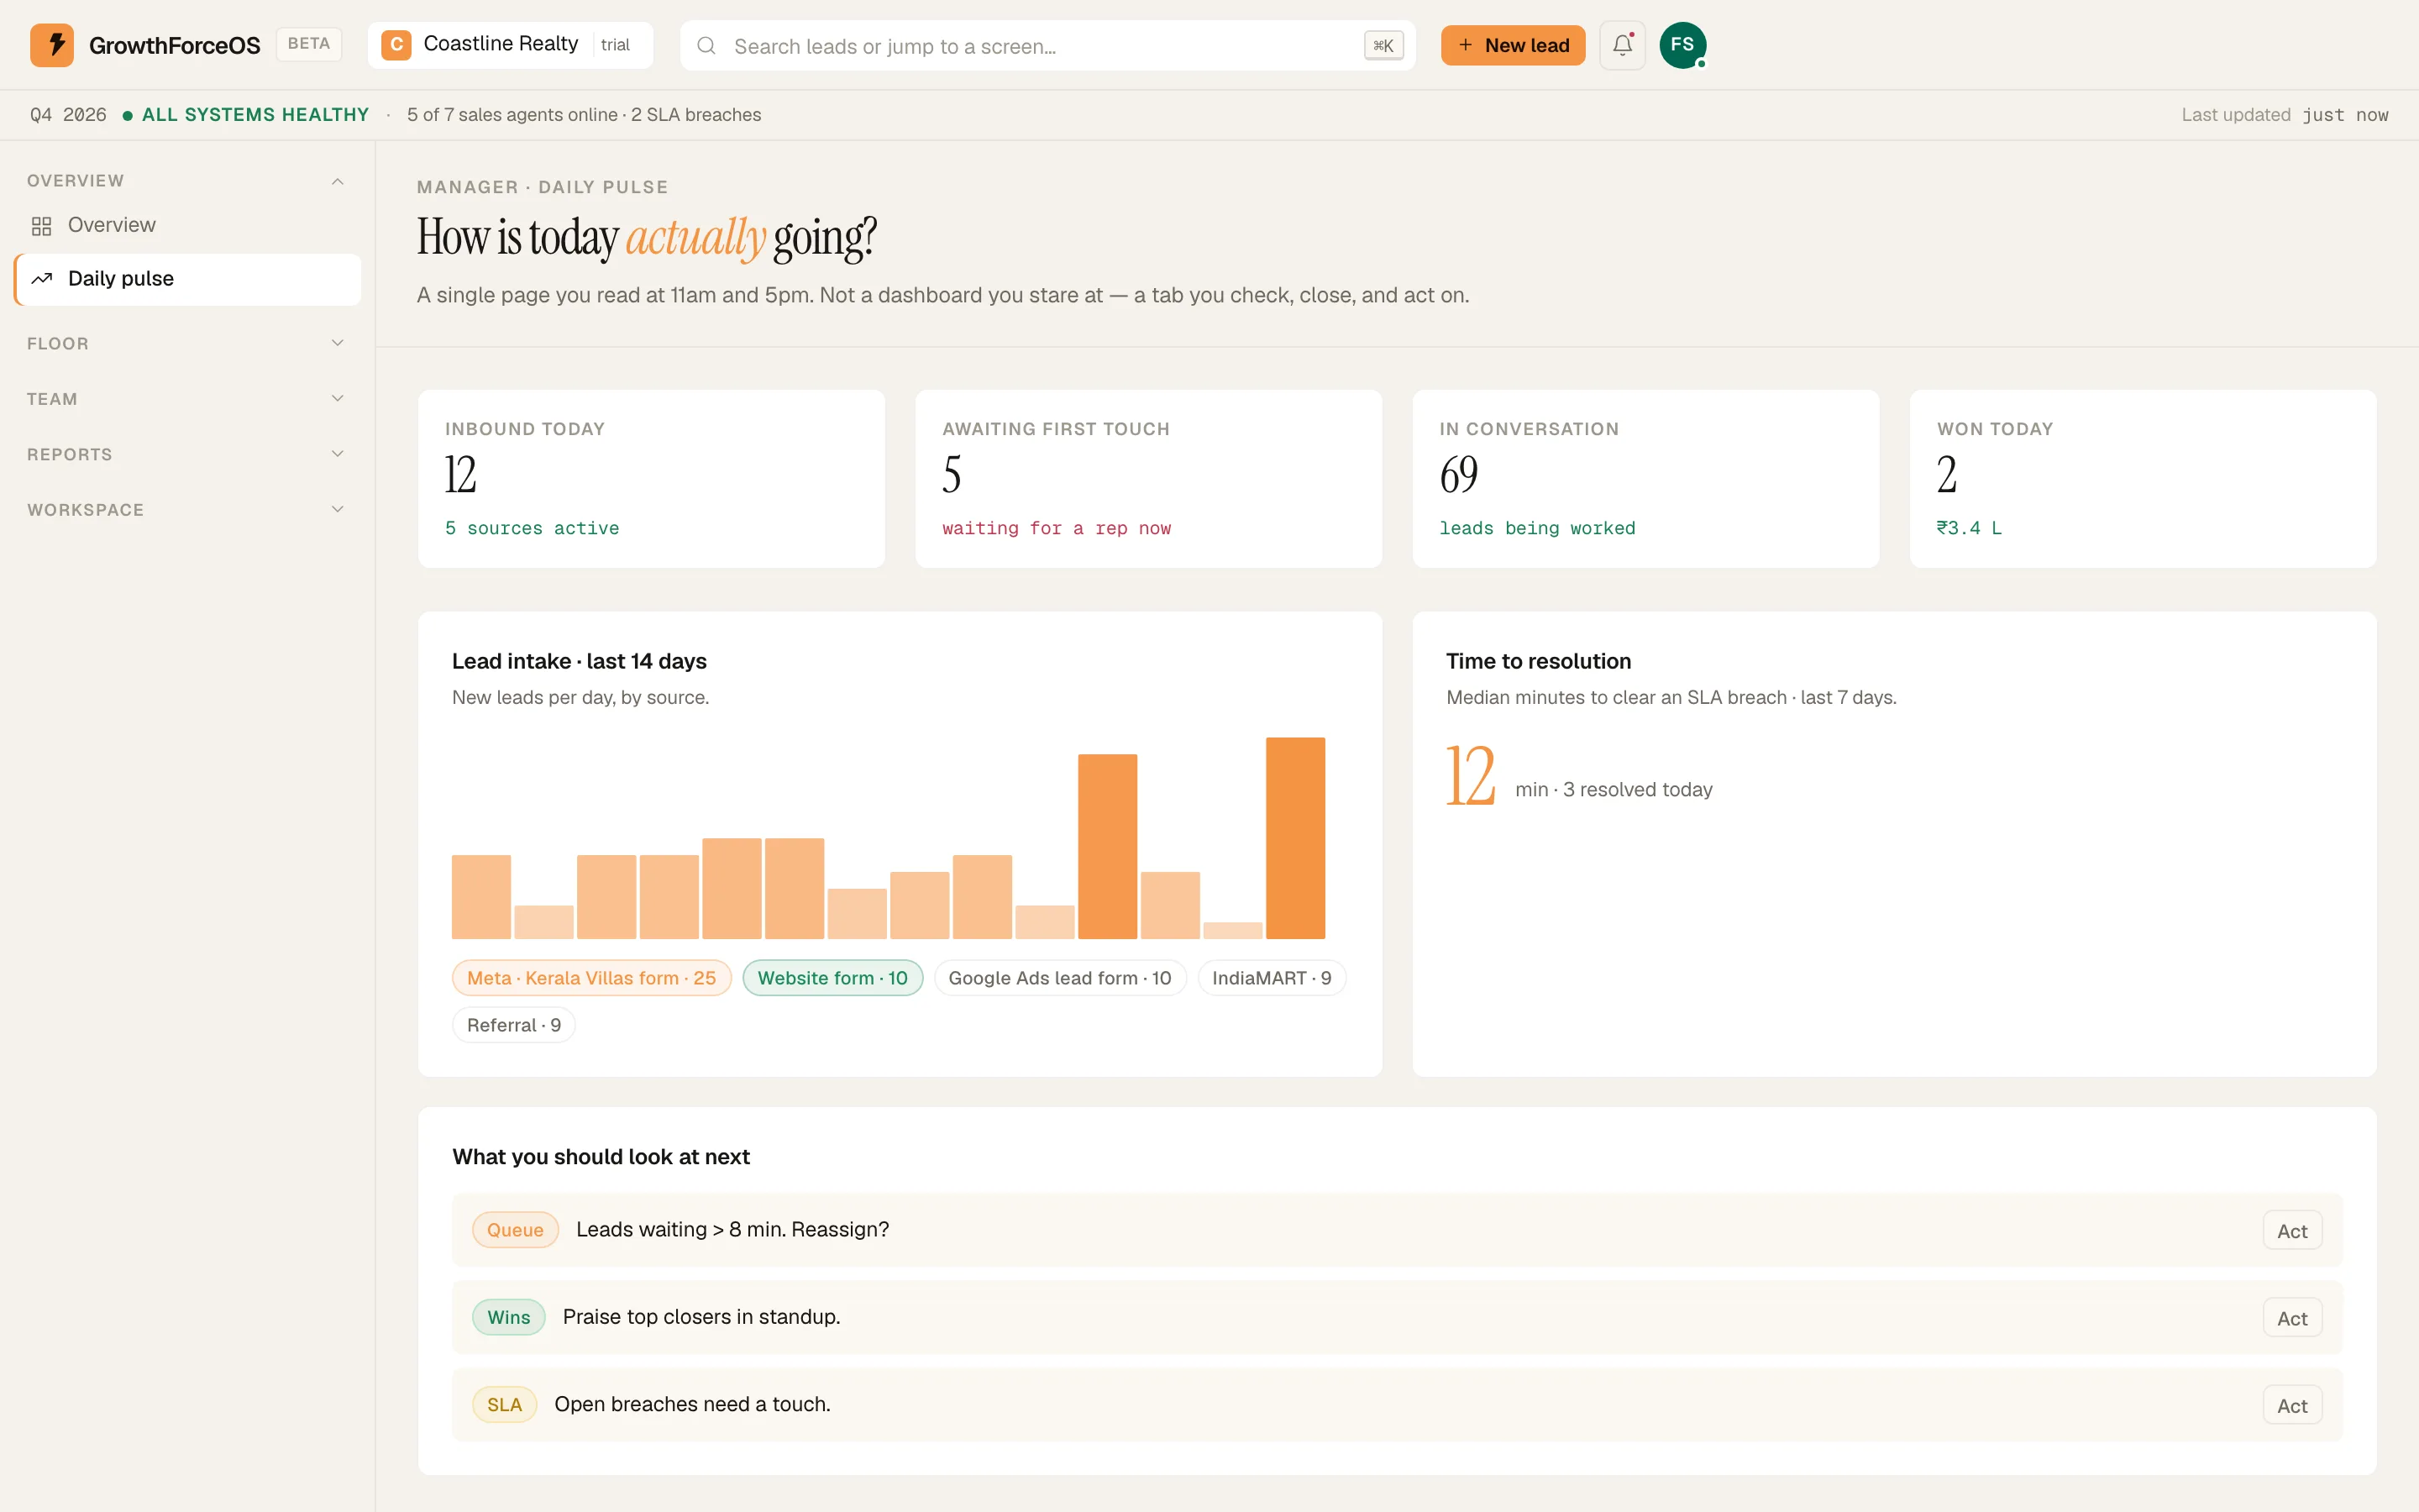Open notifications bell icon
Screen dimensions: 2419x1512
1621,45
